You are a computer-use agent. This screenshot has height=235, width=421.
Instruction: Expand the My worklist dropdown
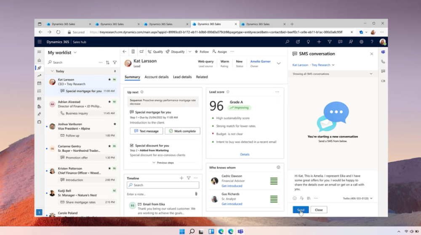point(75,53)
